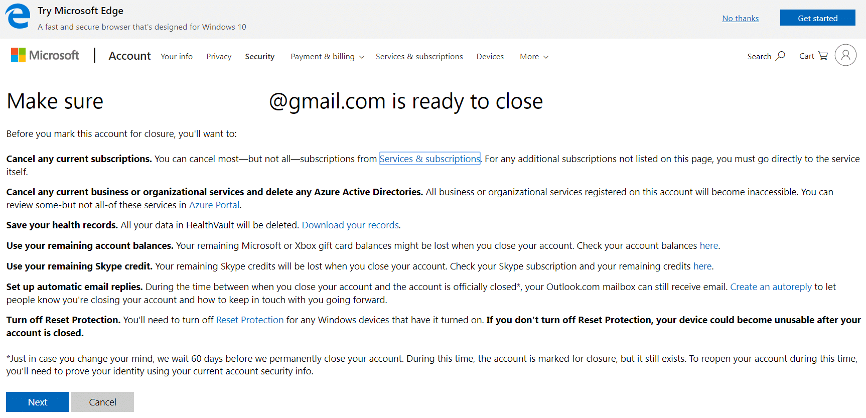Open the Security tab
Screen dimensions: 866x418
coord(259,57)
